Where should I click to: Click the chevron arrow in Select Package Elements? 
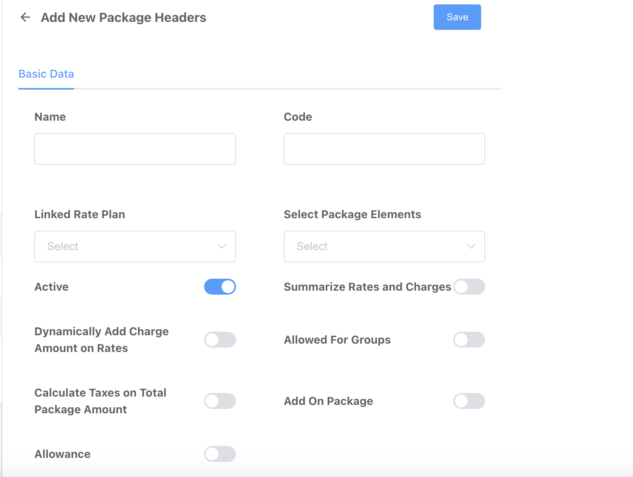471,246
